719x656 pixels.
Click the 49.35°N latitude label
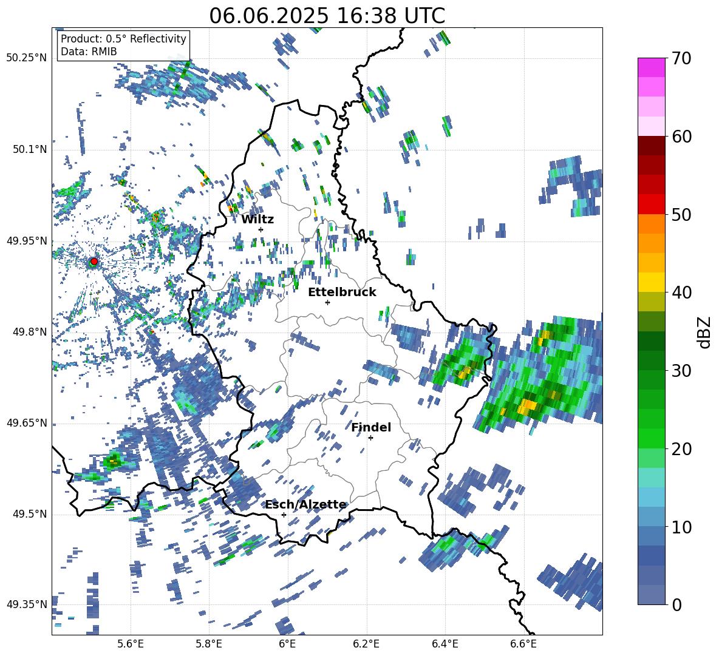pyautogui.click(x=27, y=604)
